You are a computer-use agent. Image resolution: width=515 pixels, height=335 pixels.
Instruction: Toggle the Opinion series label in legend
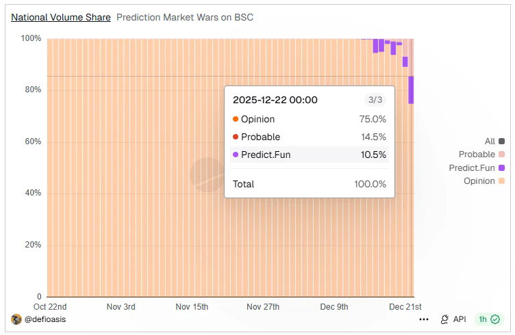[x=479, y=180]
